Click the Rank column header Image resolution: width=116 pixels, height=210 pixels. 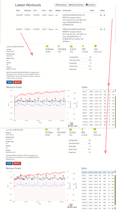click(92, 10)
